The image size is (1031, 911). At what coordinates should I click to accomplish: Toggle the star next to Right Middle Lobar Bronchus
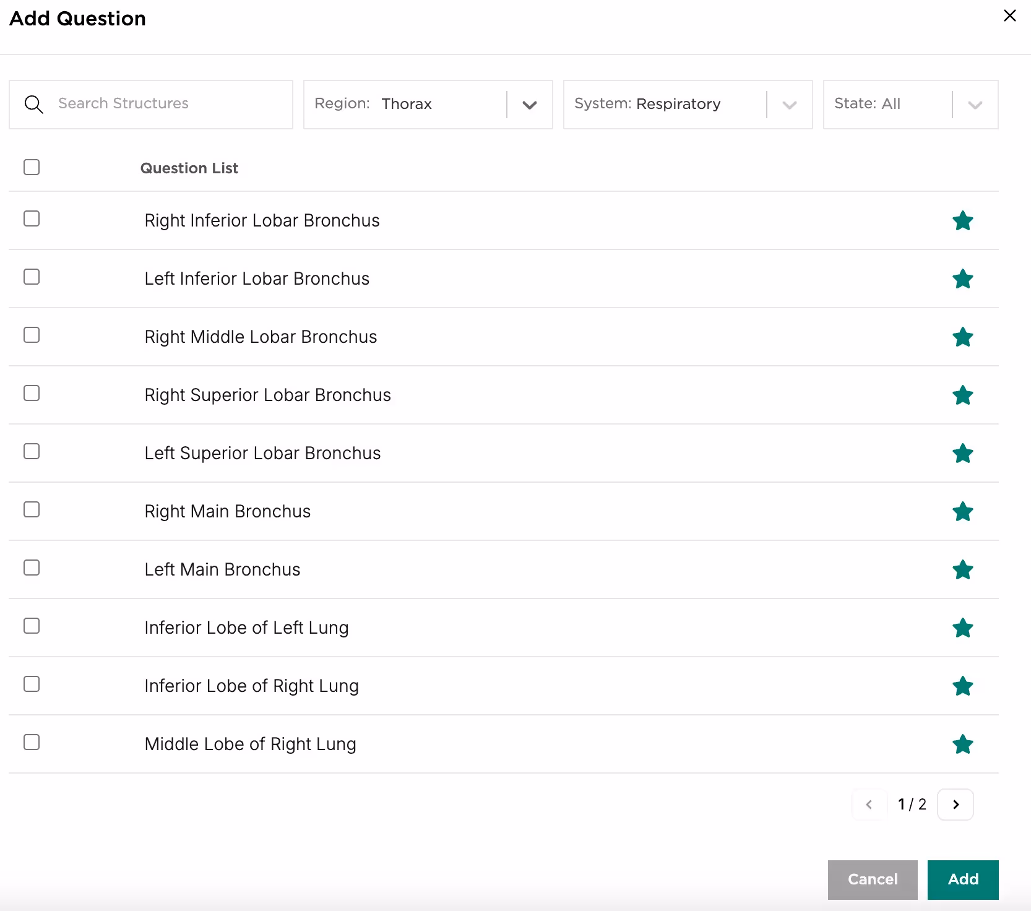[963, 337]
